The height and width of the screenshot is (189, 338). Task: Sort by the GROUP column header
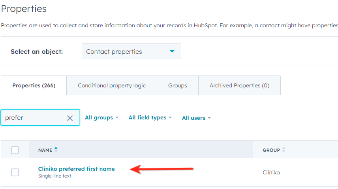(271, 150)
